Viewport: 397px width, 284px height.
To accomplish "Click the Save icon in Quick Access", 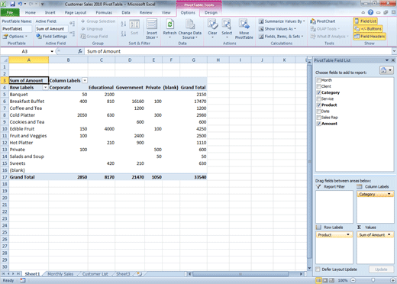I will (x=12, y=5).
